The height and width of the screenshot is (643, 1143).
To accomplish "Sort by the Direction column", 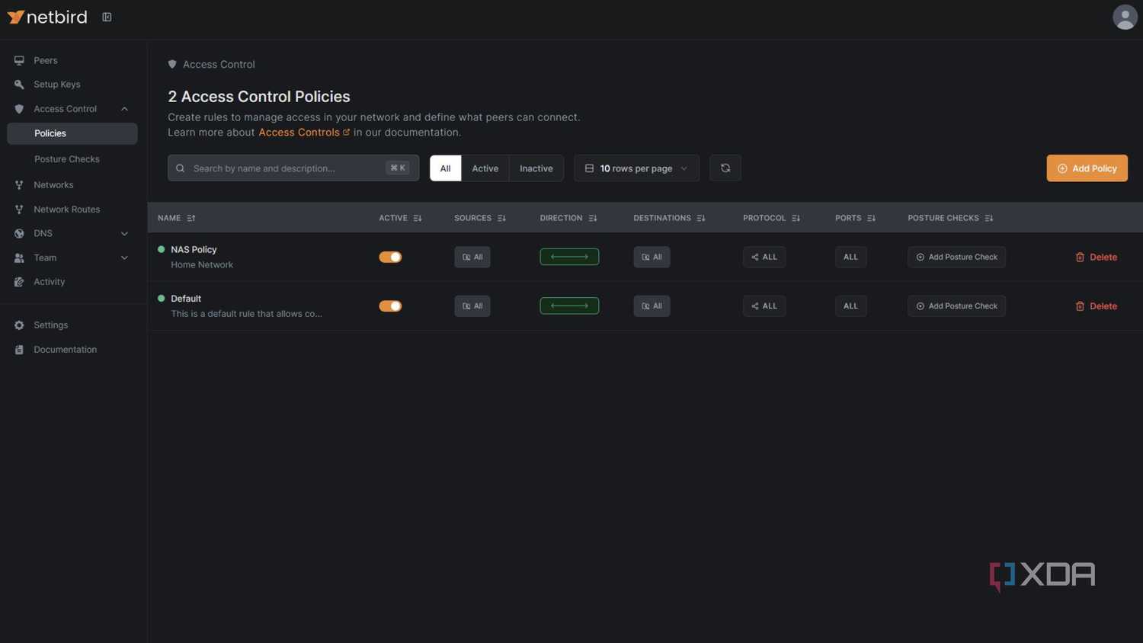I will tap(568, 218).
